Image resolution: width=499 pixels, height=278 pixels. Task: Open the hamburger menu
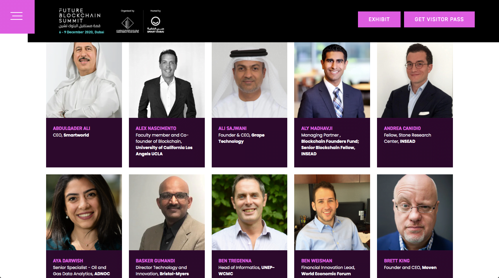(17, 16)
